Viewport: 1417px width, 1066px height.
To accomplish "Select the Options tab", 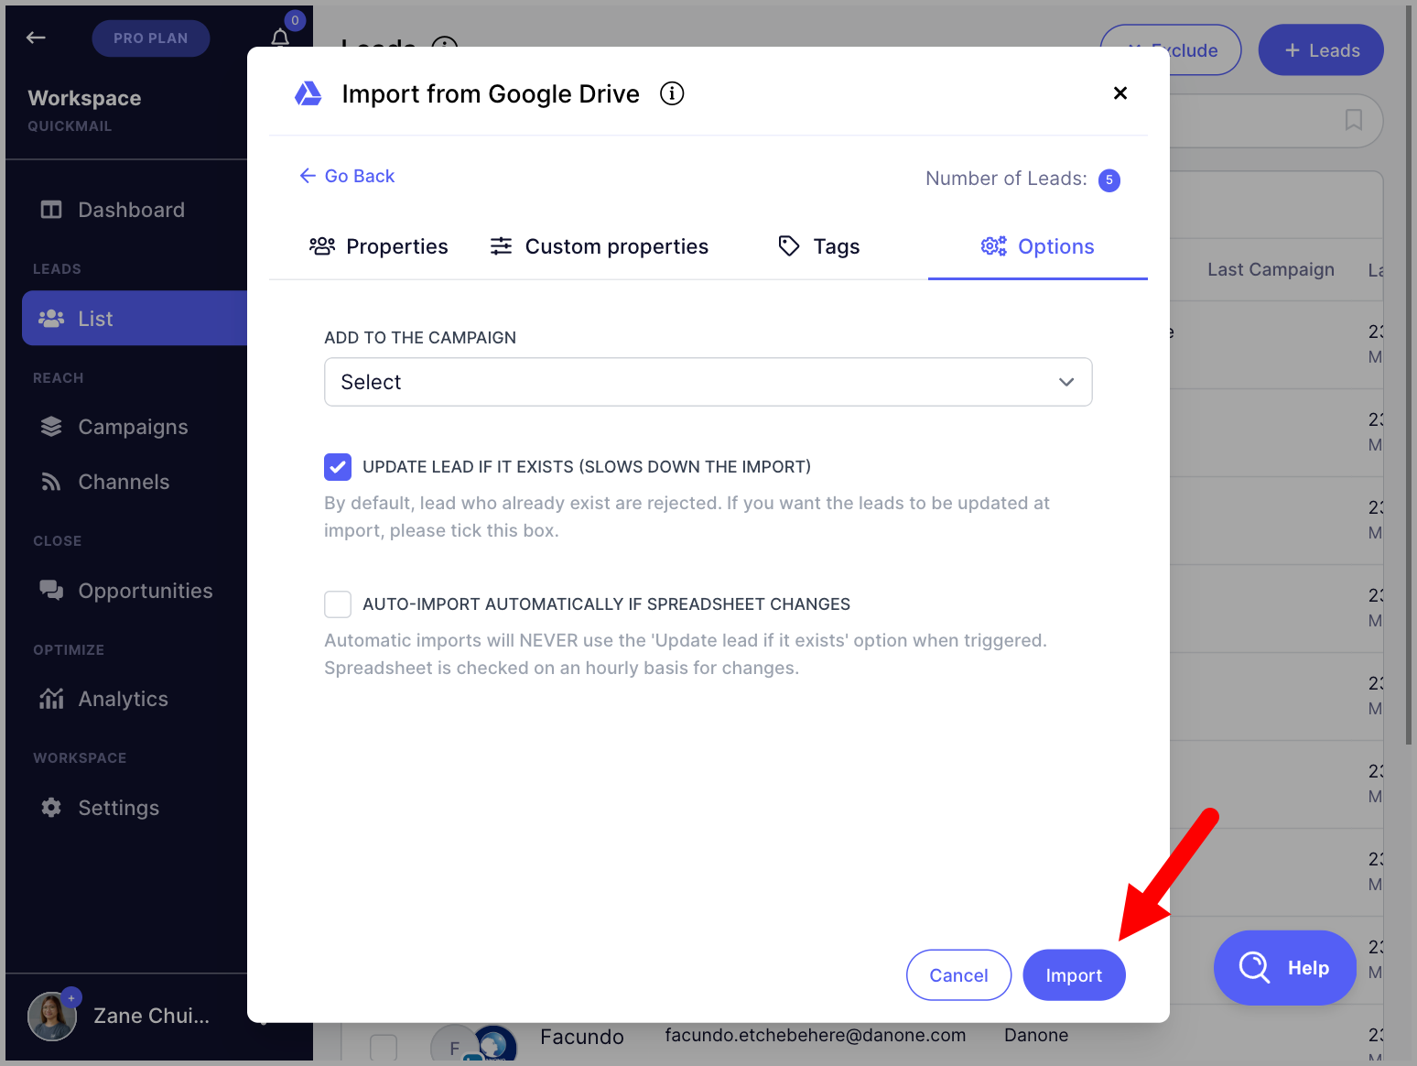I will point(1038,246).
